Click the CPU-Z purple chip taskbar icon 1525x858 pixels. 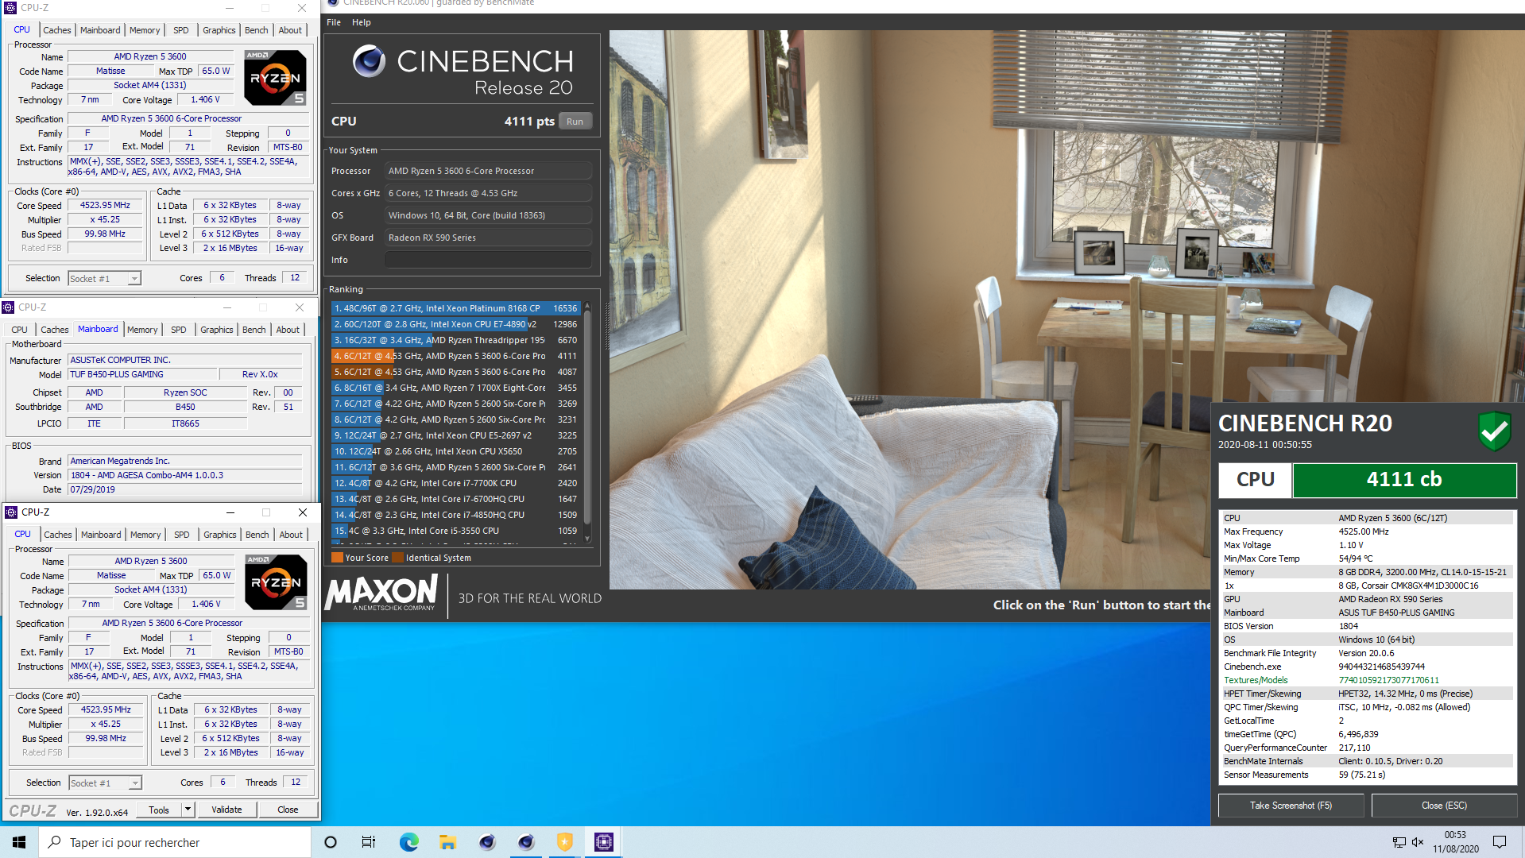click(x=604, y=842)
